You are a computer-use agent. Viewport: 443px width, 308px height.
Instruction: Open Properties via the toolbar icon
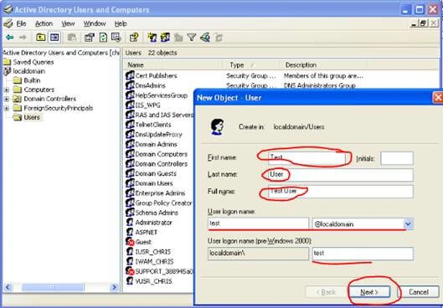90,38
